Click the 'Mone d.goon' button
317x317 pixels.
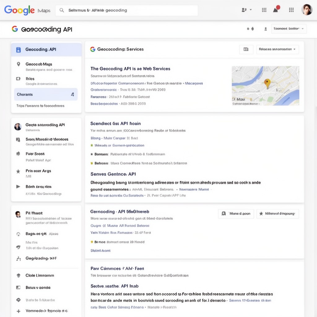(236, 214)
